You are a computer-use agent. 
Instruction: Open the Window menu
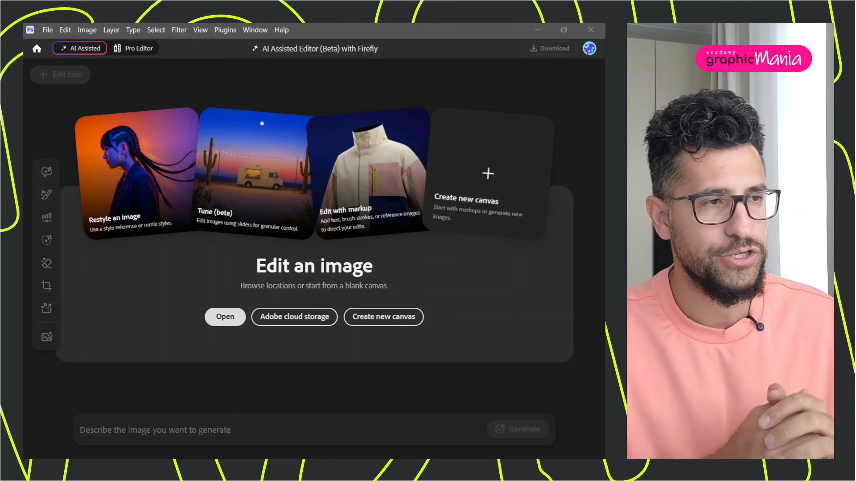point(255,30)
